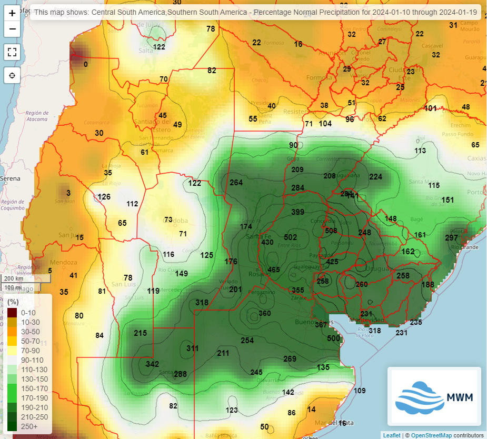Enter fullscreen map view
This screenshot has height=439, width=487.
tap(12, 52)
